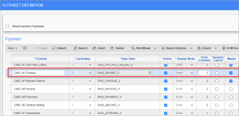Toggle the Show Inactive Flysheets checkbox
239x116 pixels.
point(7,26)
